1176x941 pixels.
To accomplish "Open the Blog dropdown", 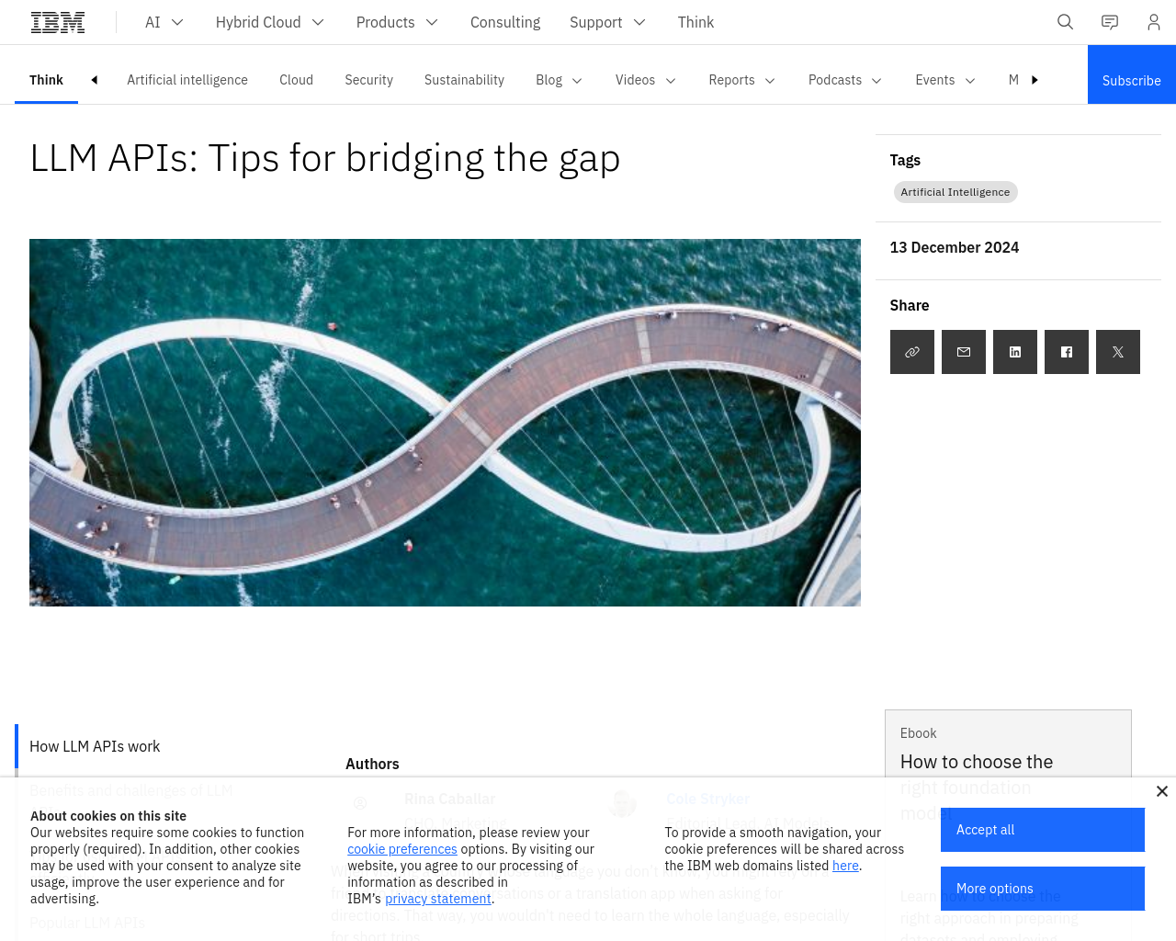I will (559, 80).
